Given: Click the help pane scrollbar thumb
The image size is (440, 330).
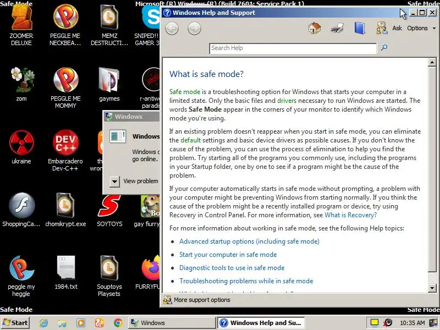Looking at the screenshot, I should pos(432,169).
